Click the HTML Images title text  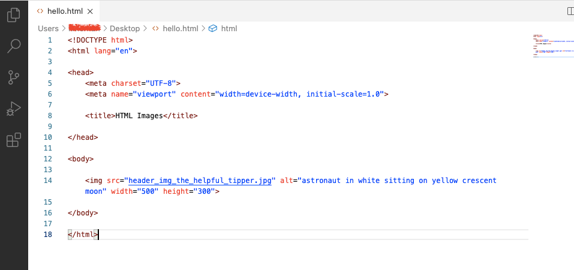pos(139,116)
